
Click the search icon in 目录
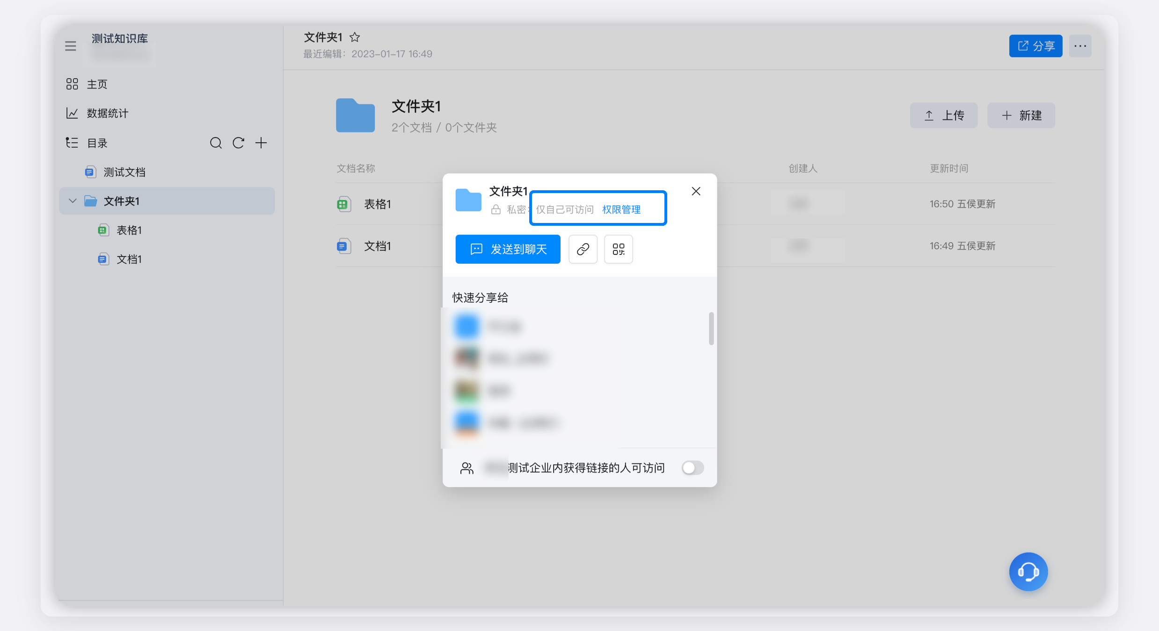click(x=216, y=143)
